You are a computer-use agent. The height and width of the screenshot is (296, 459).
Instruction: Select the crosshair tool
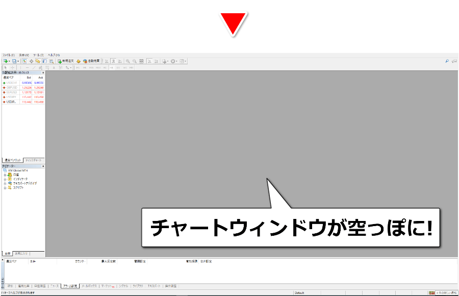[13, 68]
